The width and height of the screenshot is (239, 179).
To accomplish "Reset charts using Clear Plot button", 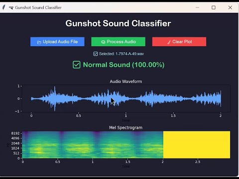I will pos(179,42).
